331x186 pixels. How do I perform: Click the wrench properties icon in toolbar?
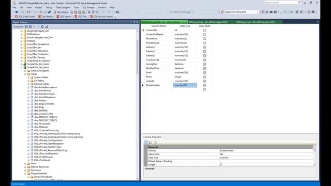267,12
